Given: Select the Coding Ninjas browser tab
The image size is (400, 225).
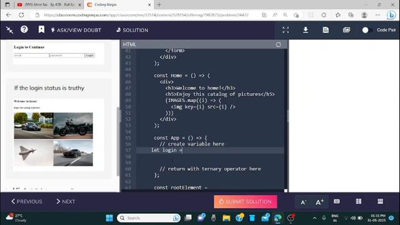Looking at the screenshot, I should (x=119, y=4).
